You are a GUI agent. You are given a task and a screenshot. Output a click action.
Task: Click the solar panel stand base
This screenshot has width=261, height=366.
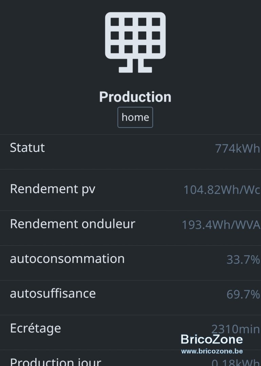[x=135, y=69]
